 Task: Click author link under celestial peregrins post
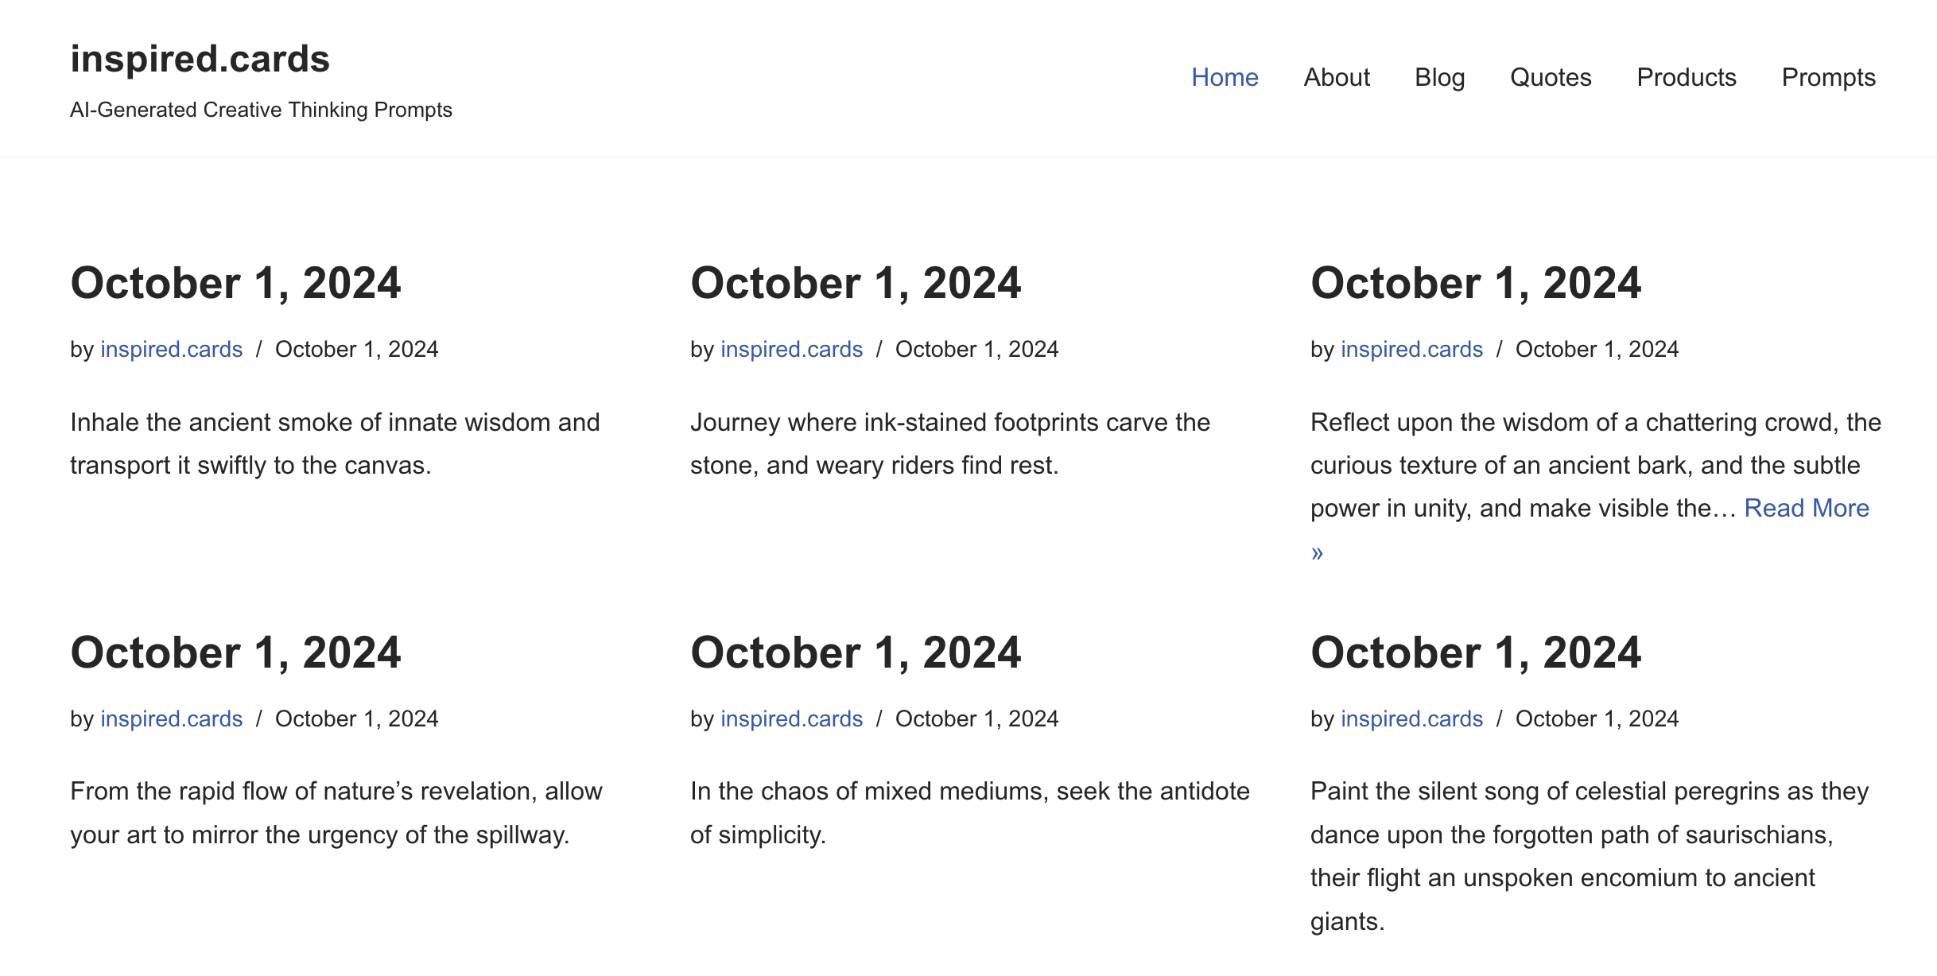(x=1412, y=719)
